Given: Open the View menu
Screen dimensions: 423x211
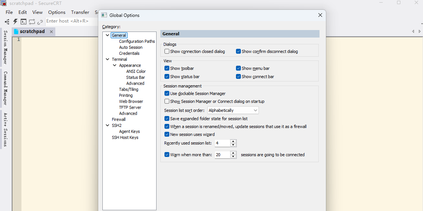Looking at the screenshot, I should [38, 12].
